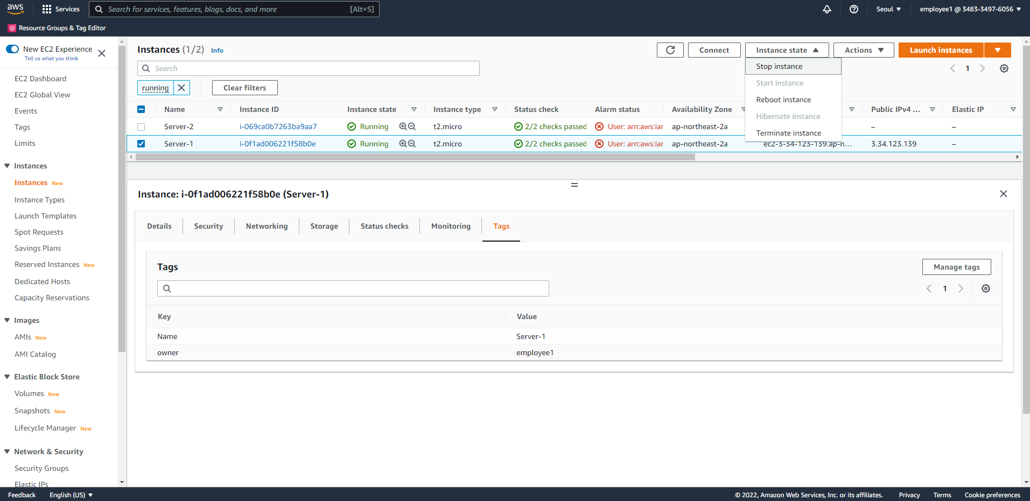Image resolution: width=1030 pixels, height=501 pixels.
Task: Click the tags search magnifier icon
Action: pos(167,288)
